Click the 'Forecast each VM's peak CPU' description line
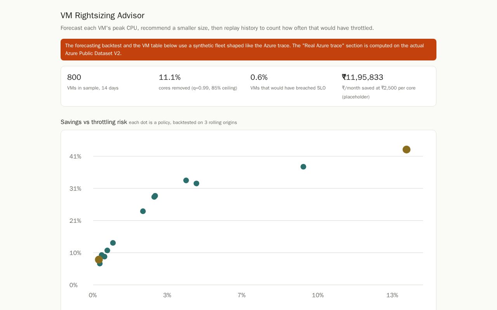 (217, 28)
